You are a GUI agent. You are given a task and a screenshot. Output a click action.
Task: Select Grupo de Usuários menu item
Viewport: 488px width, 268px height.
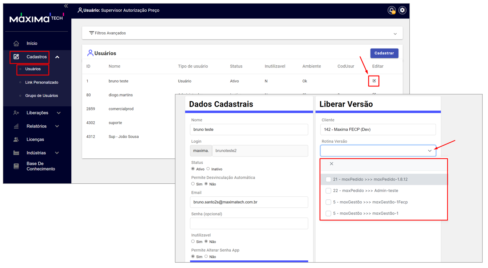click(x=41, y=96)
